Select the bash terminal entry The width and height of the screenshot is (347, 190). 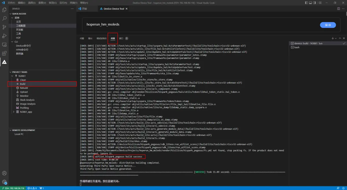318,47
